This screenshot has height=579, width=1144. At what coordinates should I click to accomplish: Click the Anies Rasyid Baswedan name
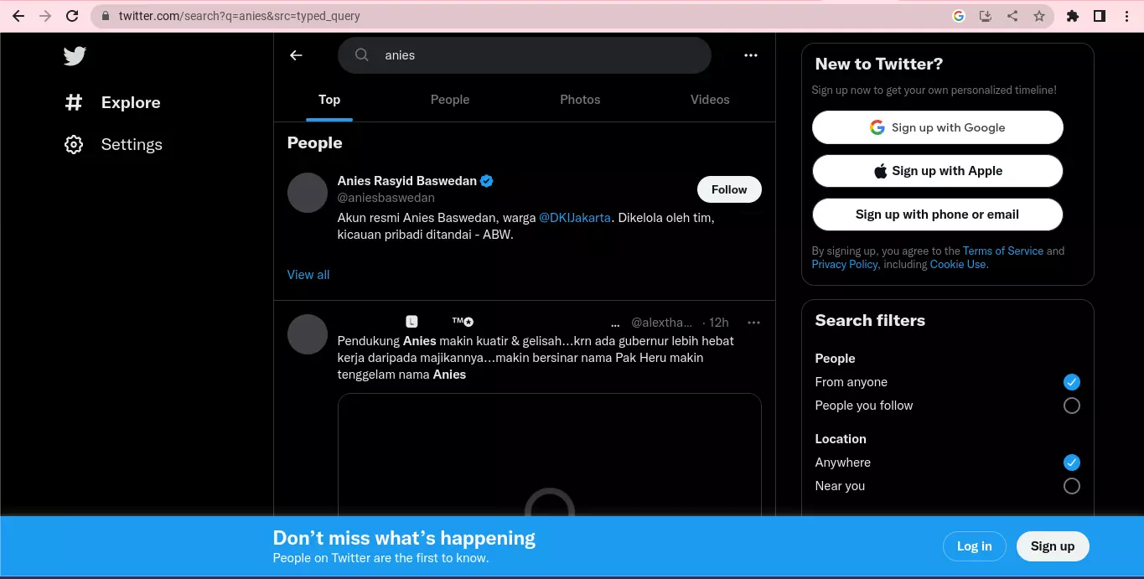(407, 181)
